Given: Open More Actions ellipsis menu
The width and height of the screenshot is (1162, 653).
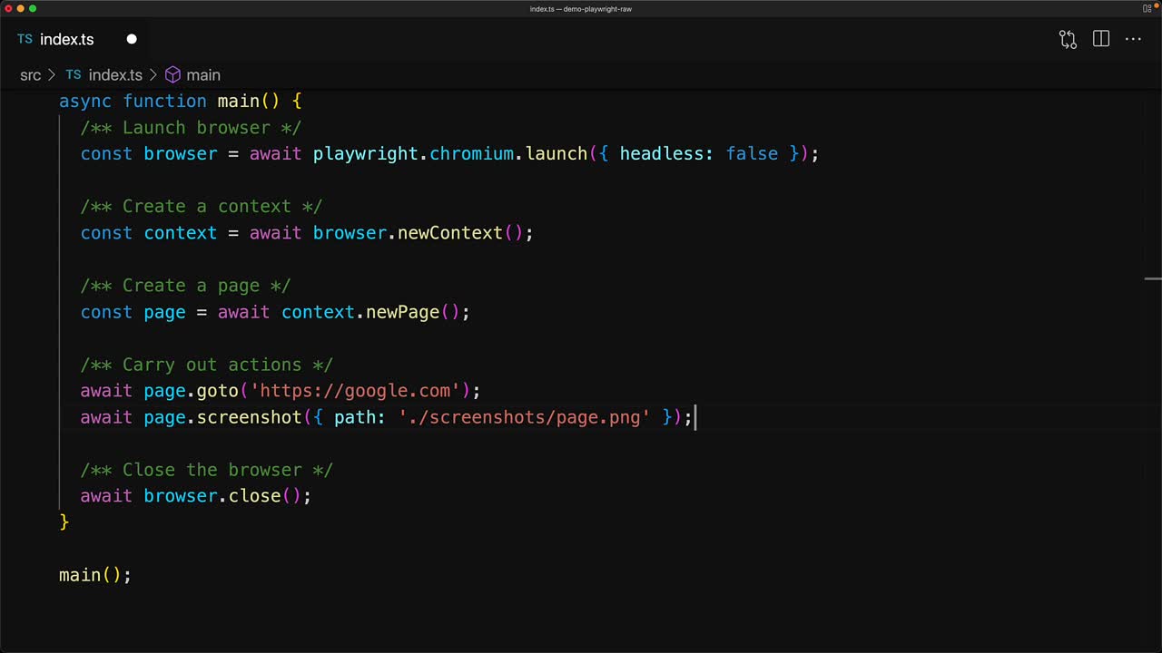Looking at the screenshot, I should (1133, 39).
